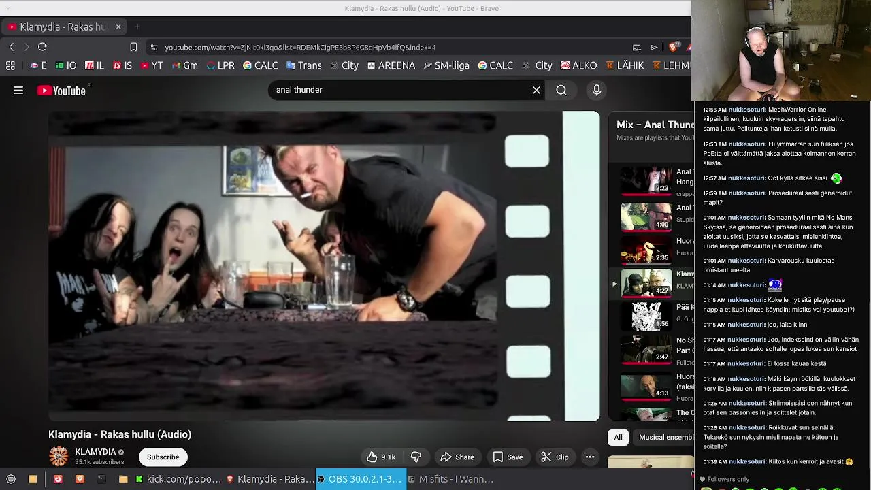Open the LPR bookmark
Image resolution: width=871 pixels, height=490 pixels.
(x=220, y=65)
